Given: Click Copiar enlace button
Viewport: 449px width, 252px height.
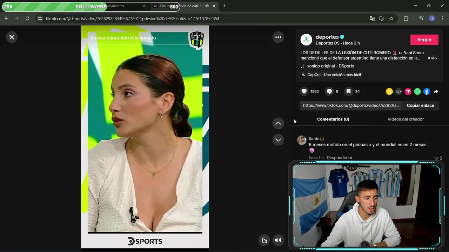Looking at the screenshot, I should pos(420,105).
